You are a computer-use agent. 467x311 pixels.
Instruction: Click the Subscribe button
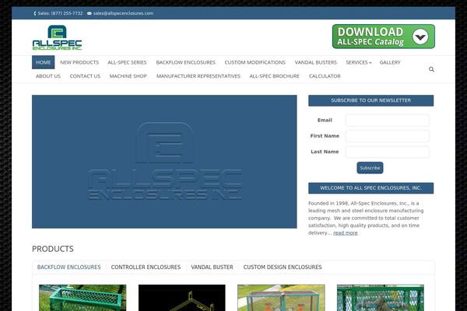[370, 168]
